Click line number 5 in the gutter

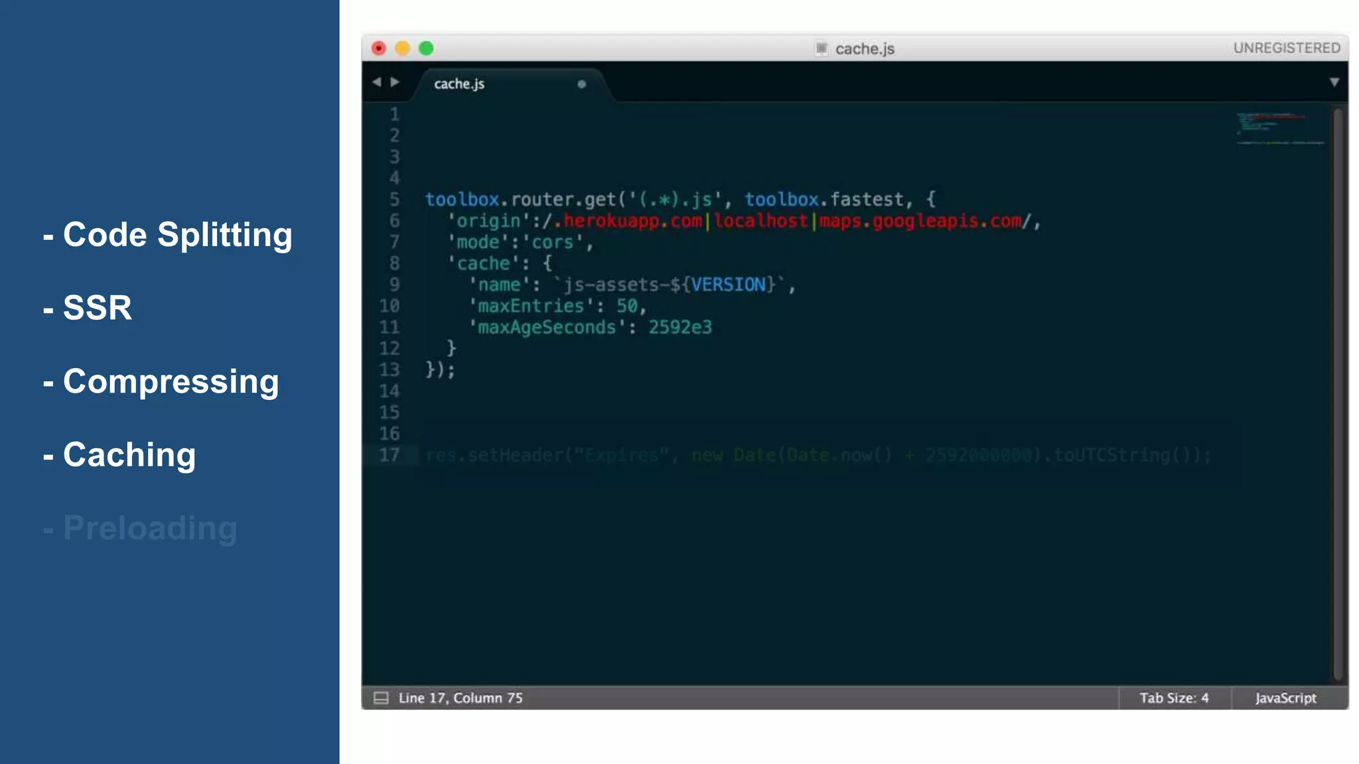394,199
